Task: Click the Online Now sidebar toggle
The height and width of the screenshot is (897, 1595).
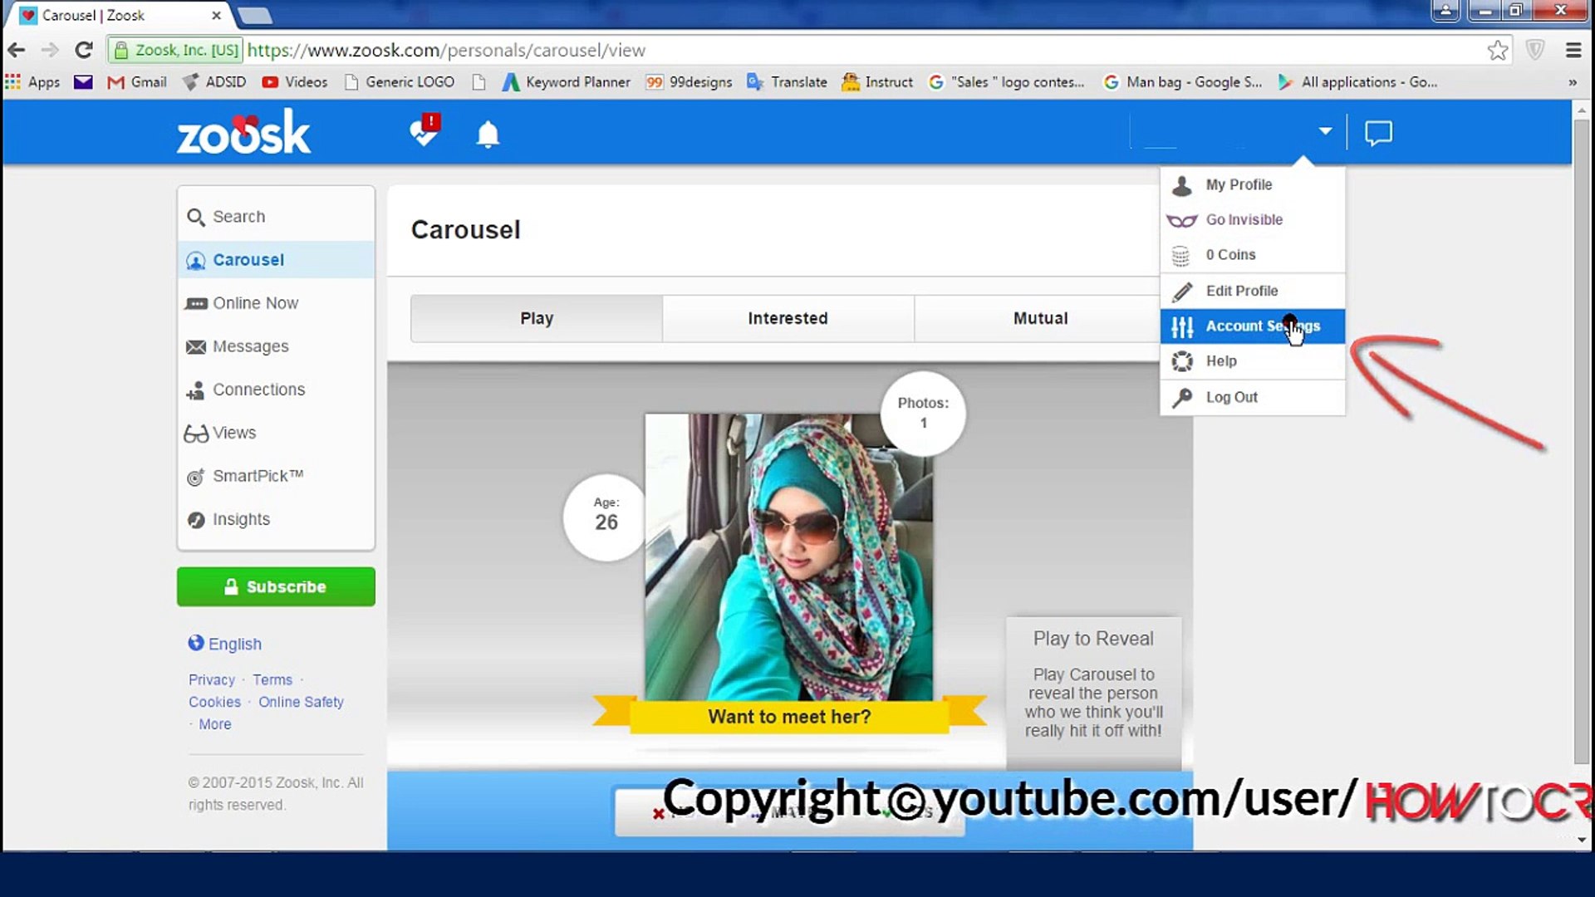Action: (255, 302)
